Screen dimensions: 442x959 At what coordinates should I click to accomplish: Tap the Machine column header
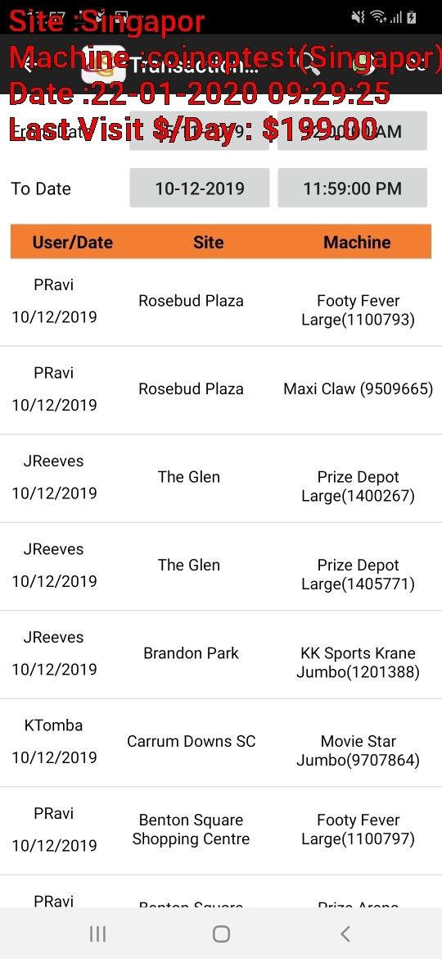coord(357,242)
